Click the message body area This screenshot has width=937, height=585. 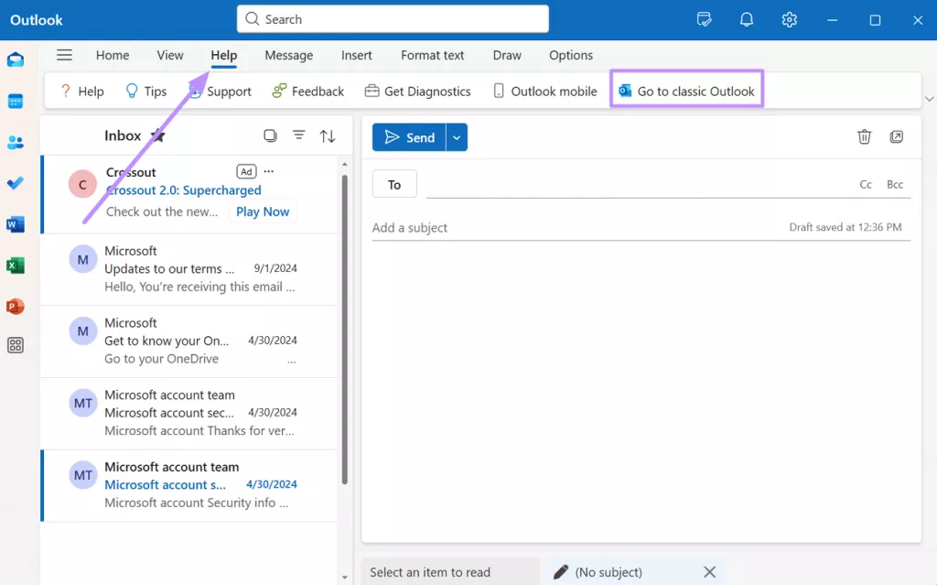641,392
